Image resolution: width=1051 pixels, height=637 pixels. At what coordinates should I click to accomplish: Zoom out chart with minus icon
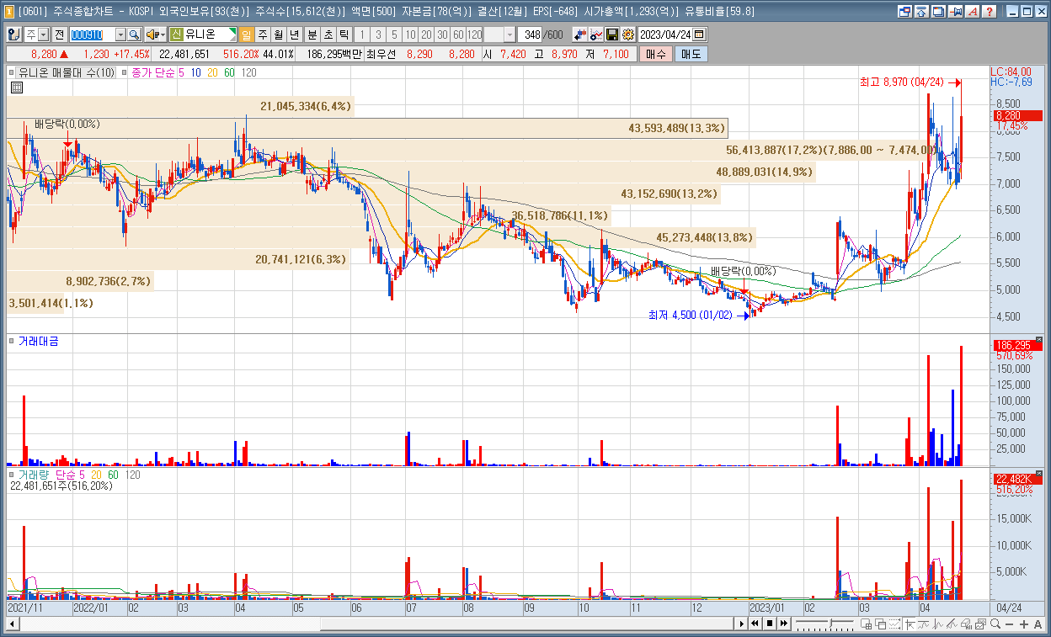[x=1009, y=624]
